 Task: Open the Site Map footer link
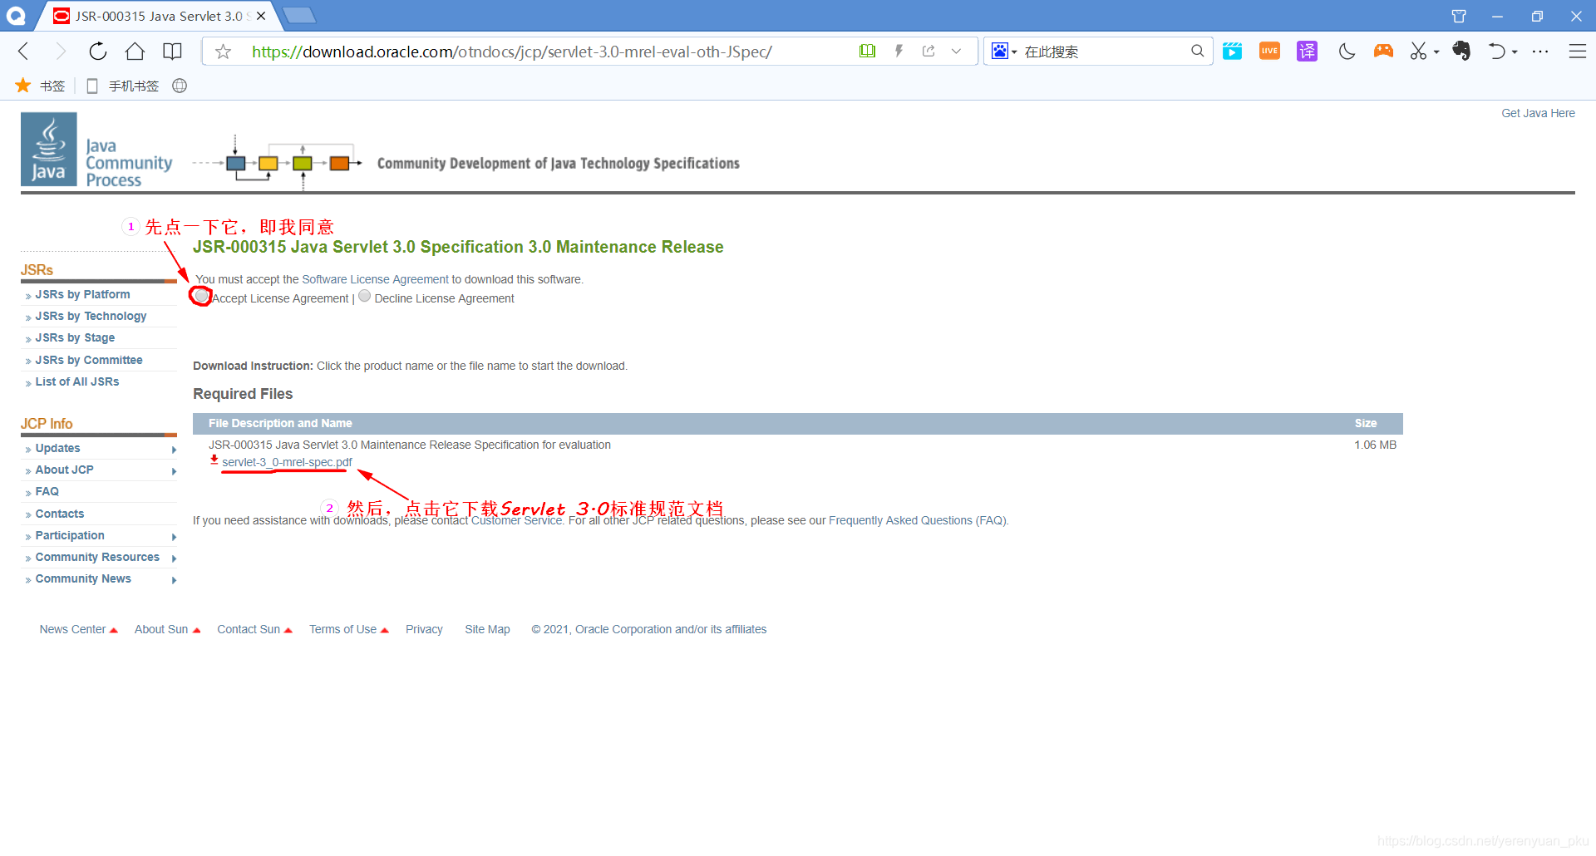(487, 629)
